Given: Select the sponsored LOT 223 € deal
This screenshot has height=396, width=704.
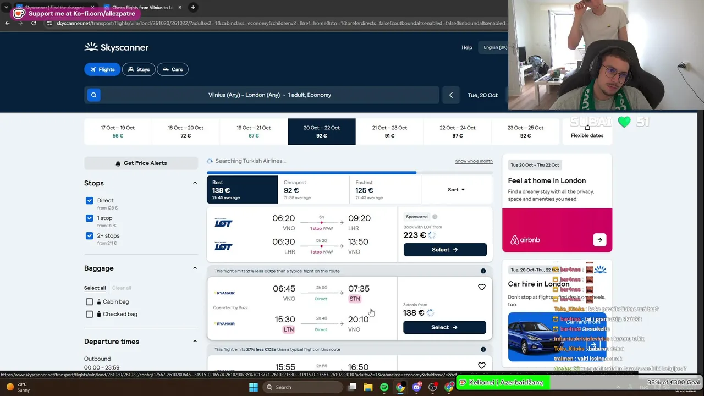Looking at the screenshot, I should 445,250.
